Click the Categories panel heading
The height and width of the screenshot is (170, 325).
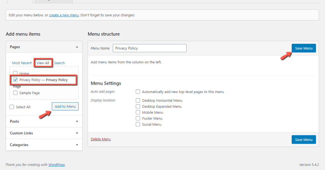pos(19,145)
